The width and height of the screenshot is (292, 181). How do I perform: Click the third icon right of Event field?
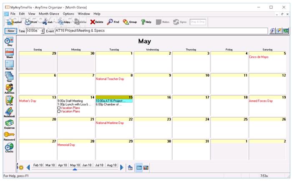(285, 31)
